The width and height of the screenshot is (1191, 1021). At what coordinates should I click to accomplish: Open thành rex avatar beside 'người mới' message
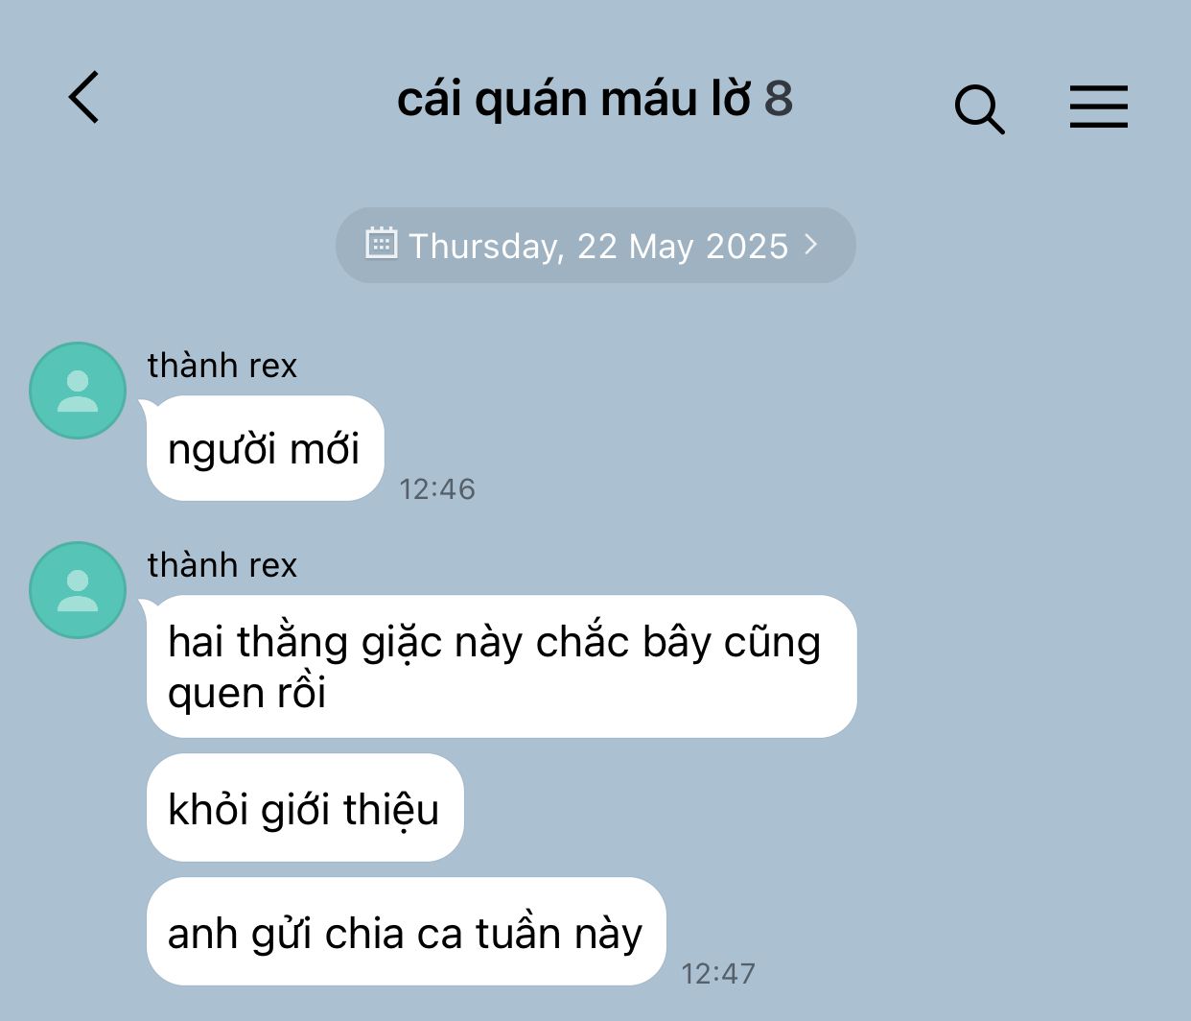coord(78,391)
